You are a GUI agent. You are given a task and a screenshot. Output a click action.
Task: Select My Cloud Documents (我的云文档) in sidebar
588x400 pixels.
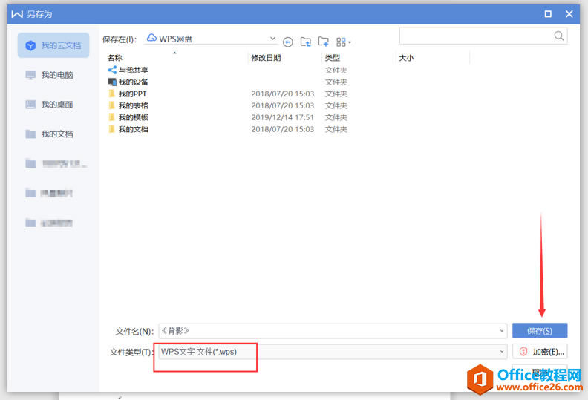click(x=53, y=45)
